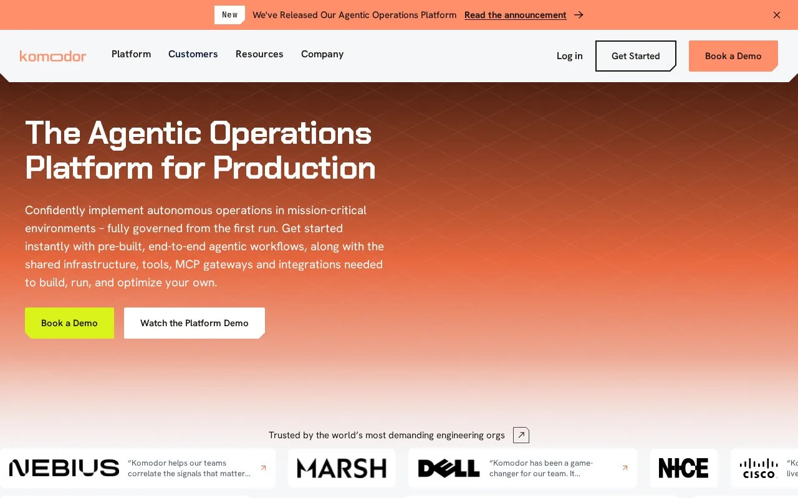Click the arrow icon beside Trusted by text
This screenshot has height=498, width=798.
coord(521,435)
